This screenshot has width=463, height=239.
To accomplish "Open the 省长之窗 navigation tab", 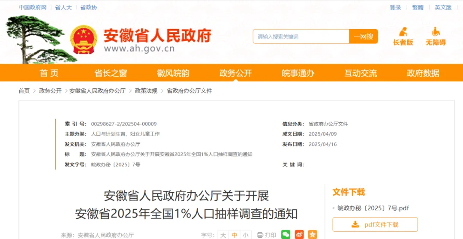I will tap(111, 73).
